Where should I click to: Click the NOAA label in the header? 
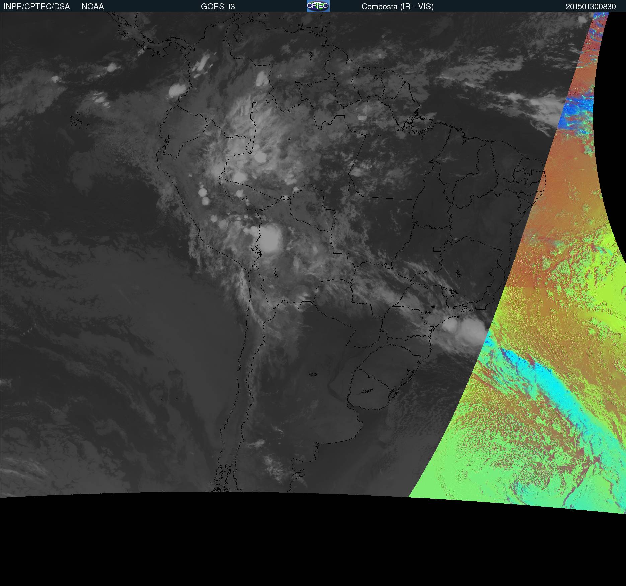point(93,7)
